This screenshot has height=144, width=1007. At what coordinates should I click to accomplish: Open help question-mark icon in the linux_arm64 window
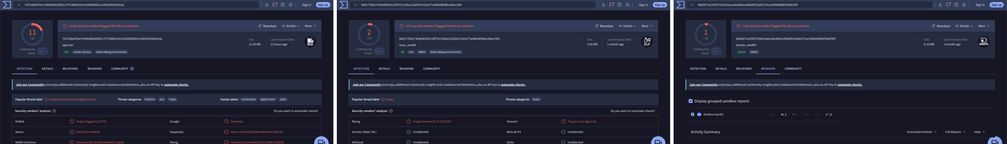click(x=619, y=5)
